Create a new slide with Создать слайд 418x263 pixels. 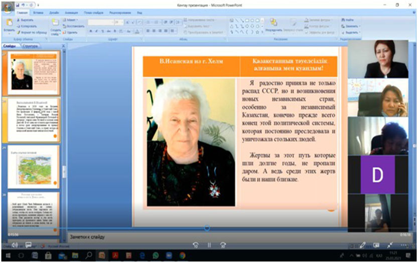click(55, 24)
